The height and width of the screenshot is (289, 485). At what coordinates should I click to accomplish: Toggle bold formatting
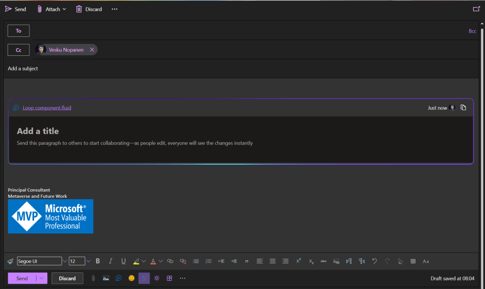(98, 261)
